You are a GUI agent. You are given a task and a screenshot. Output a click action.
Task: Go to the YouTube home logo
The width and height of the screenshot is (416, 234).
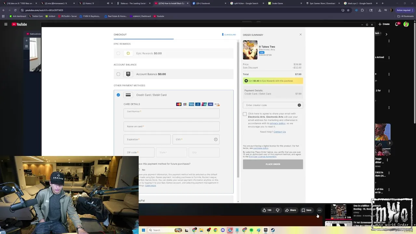19,24
